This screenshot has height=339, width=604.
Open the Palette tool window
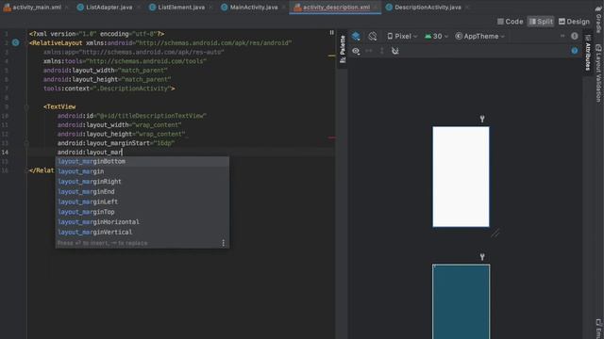(x=343, y=49)
